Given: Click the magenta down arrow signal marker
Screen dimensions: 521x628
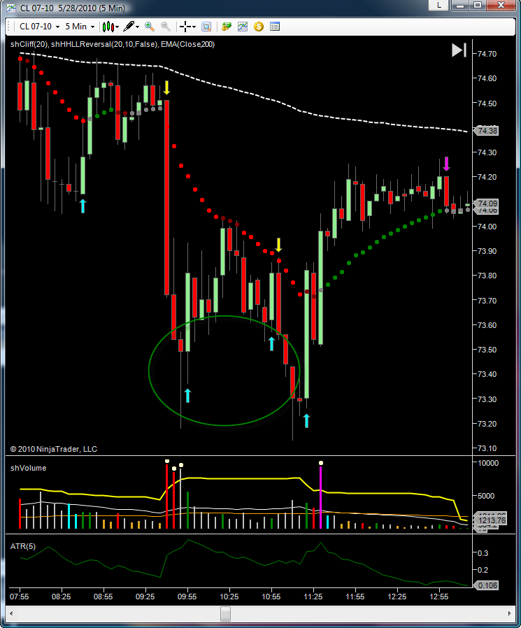Looking at the screenshot, I should coord(446,164).
